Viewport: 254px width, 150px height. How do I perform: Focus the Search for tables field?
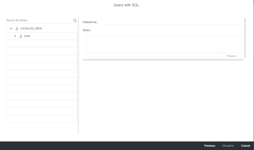point(38,20)
